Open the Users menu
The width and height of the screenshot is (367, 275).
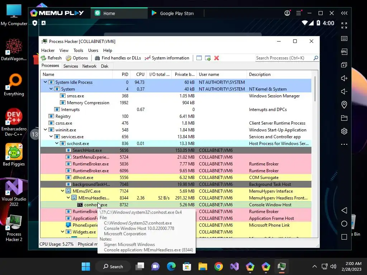93,50
